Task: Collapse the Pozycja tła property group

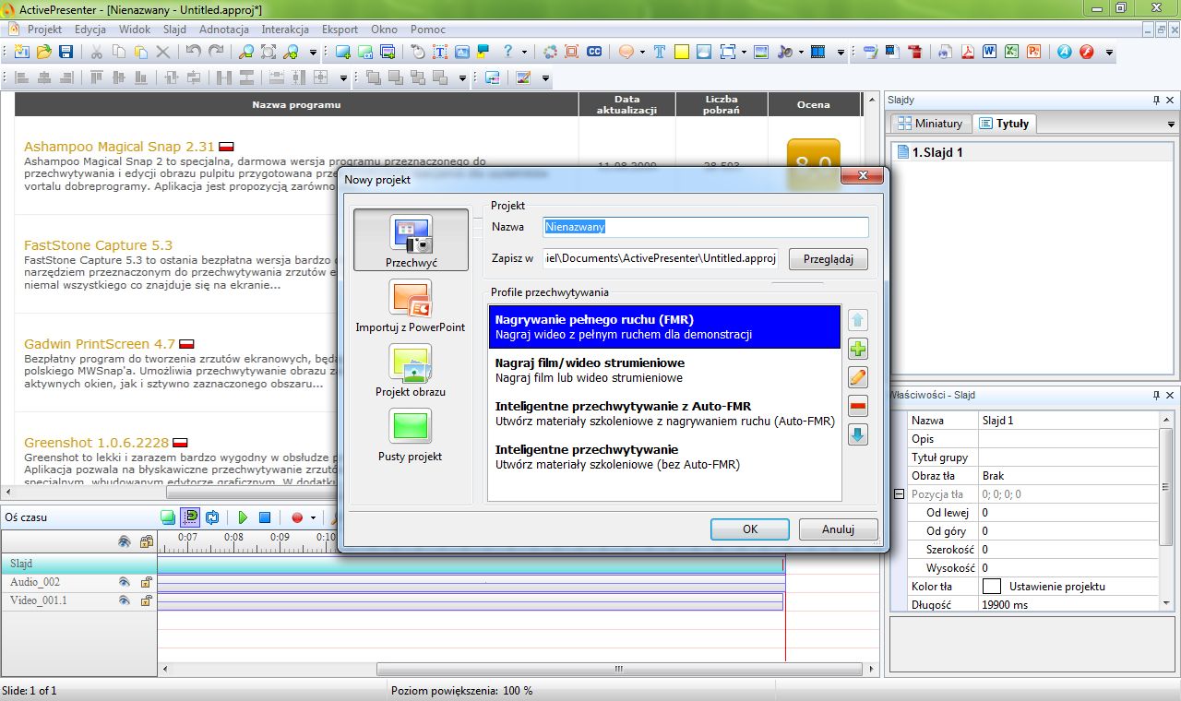Action: click(899, 494)
